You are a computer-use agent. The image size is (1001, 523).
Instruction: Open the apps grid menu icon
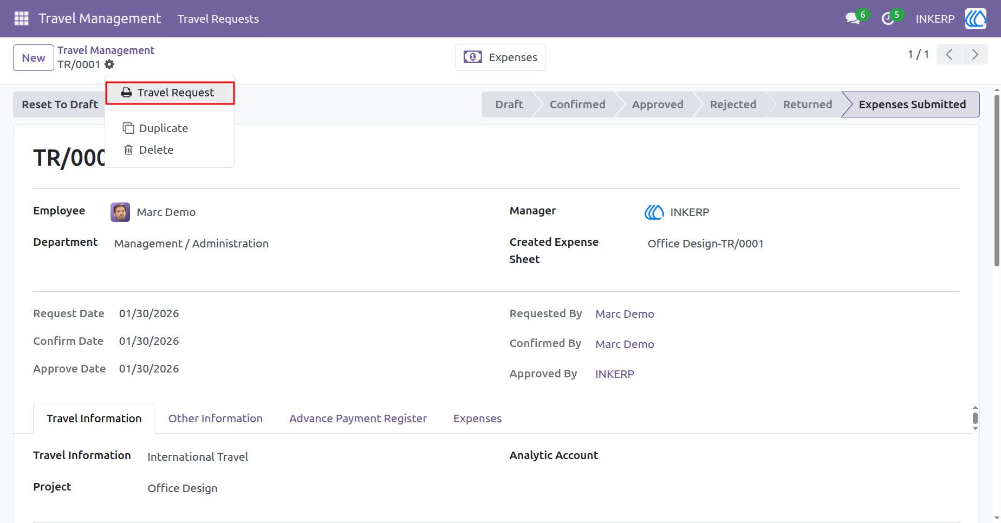coord(21,18)
